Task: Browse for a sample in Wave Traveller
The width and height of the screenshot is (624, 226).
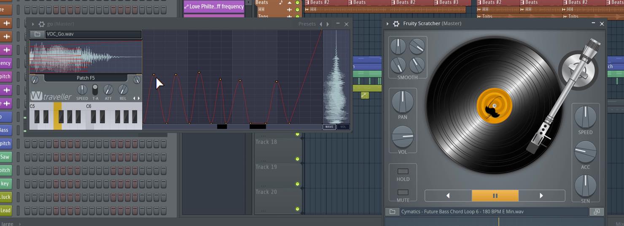Action: tap(37, 34)
